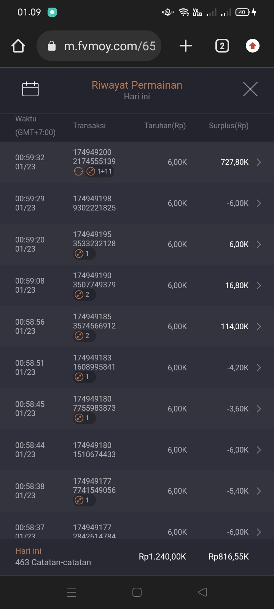
Task: Tap badge under transaction 3574566912
Action: [x=84, y=336]
